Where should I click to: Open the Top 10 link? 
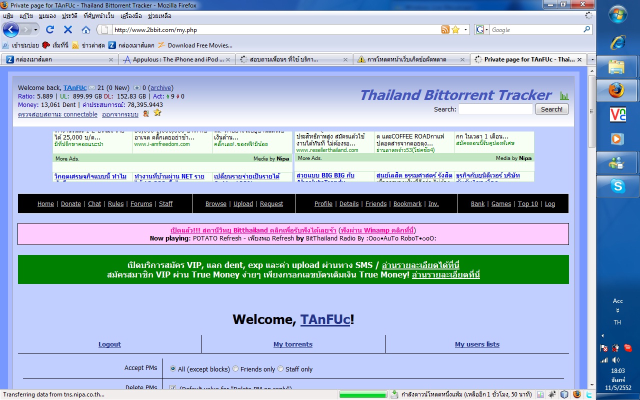pos(528,204)
